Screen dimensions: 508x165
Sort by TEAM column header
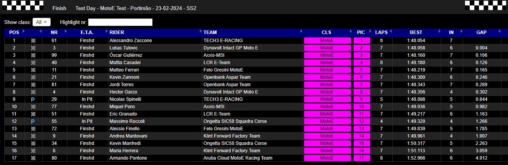pos(252,32)
